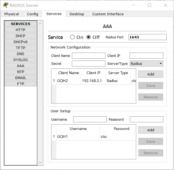Viewport: 174px width, 170px height.
Task: Select the Radius server type cell
Action: (x=118, y=81)
